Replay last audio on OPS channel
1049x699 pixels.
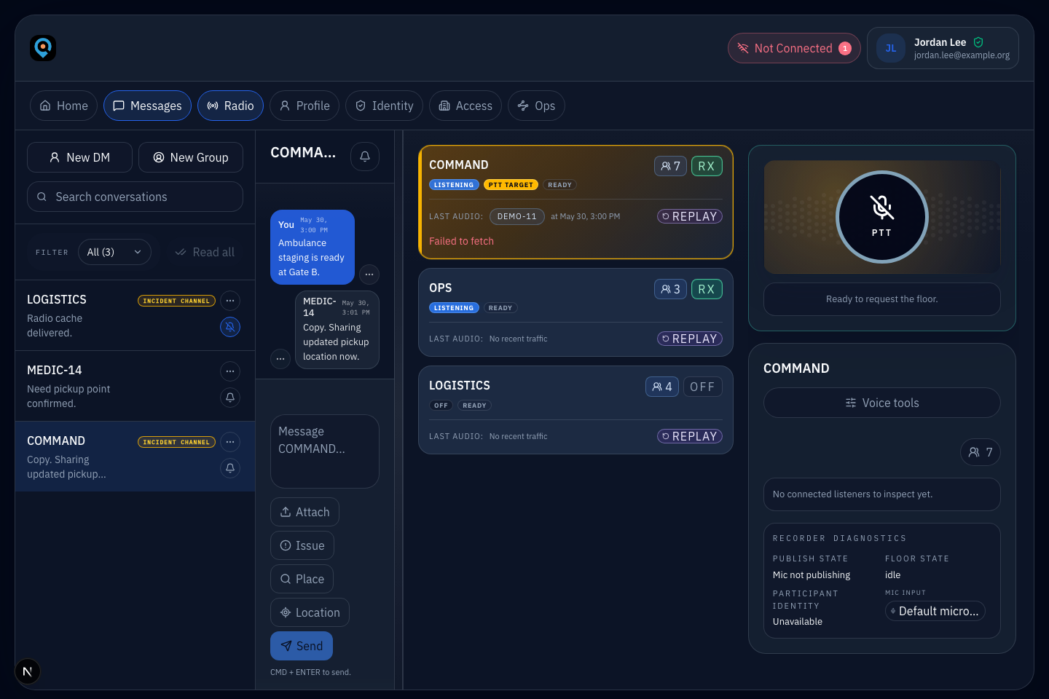pyautogui.click(x=690, y=339)
